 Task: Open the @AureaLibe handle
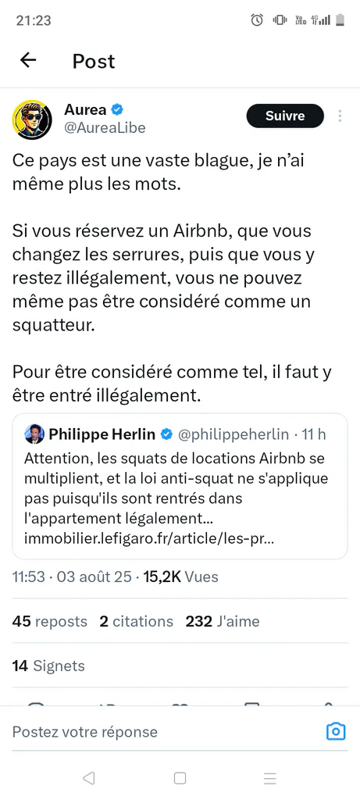click(105, 128)
